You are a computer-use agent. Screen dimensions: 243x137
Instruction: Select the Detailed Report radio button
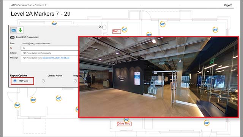[x=43, y=81]
